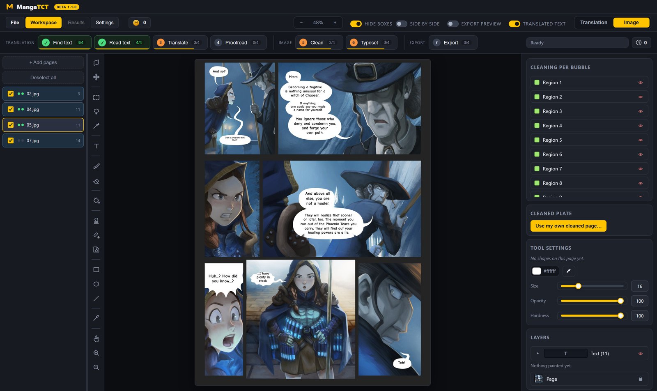Pick the Eyedropper tool in left toolbar

point(96,318)
